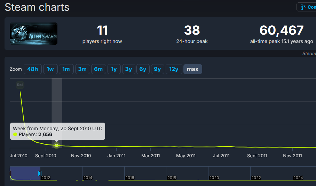
Task: Click the tooltip Players: 2,656 text
Action: click(x=35, y=134)
